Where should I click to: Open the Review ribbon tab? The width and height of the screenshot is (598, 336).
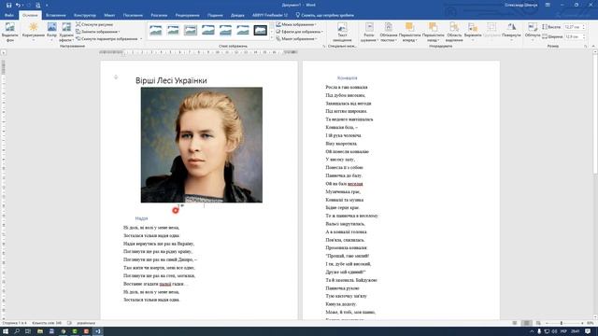[187, 15]
